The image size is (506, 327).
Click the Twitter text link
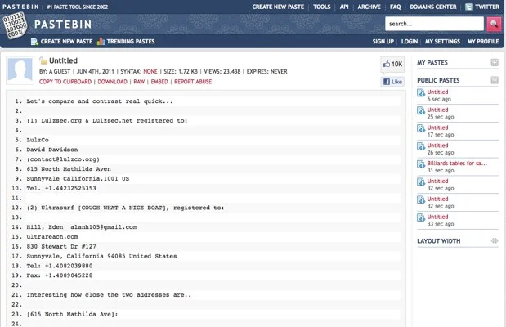487,7
